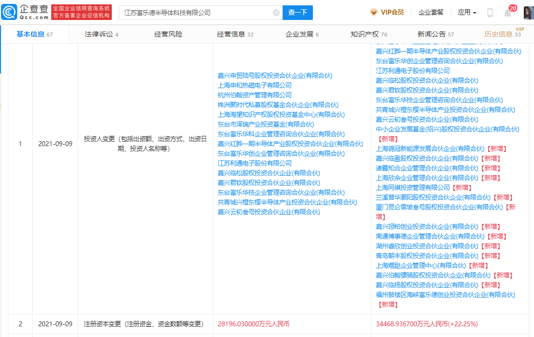
Task: Open 南通博事德企业管理合伙企业 link
Action: [430, 237]
